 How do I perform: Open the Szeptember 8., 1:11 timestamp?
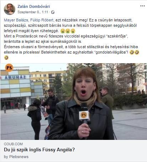[x=33, y=12]
